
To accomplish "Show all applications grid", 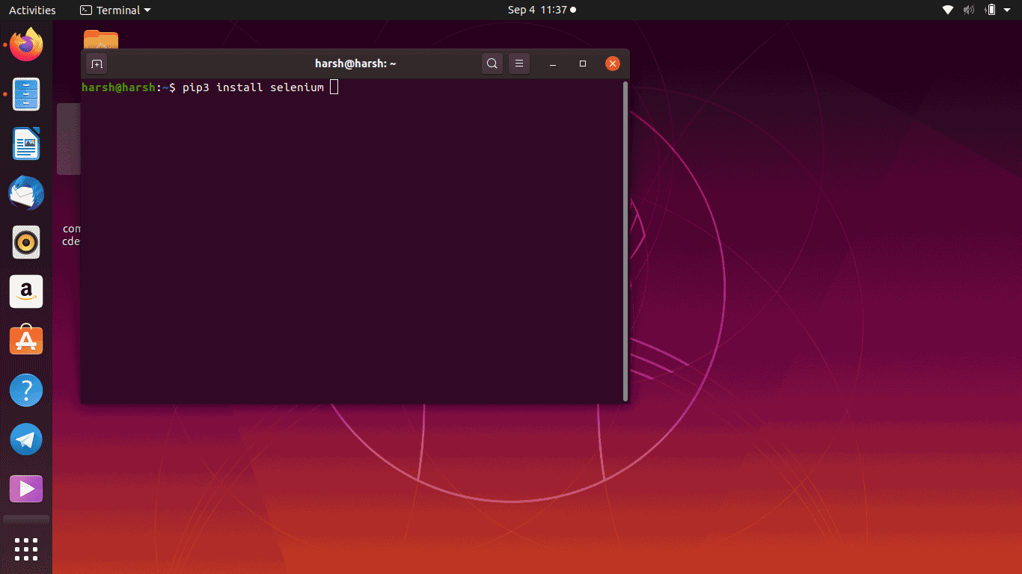I will (26, 549).
